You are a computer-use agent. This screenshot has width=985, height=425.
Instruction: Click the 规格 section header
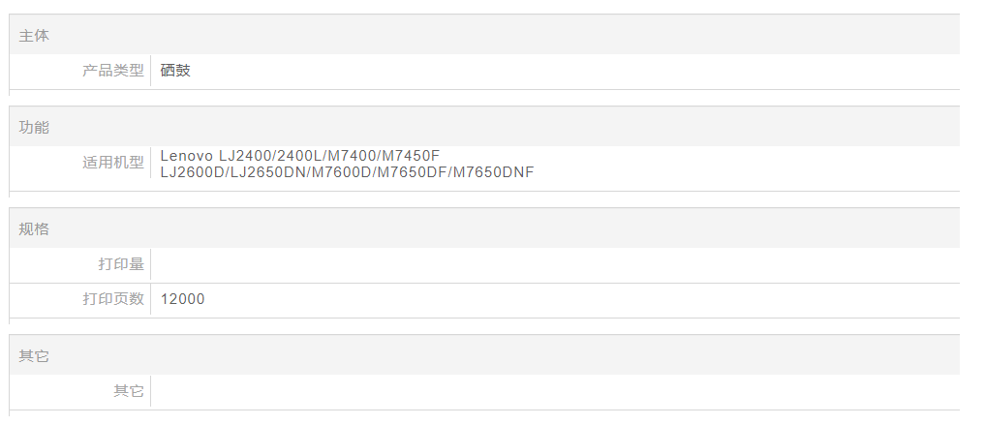[x=34, y=229]
